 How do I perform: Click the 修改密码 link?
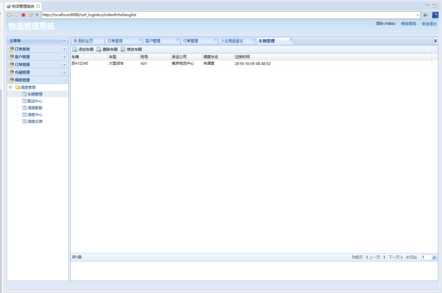click(x=408, y=24)
